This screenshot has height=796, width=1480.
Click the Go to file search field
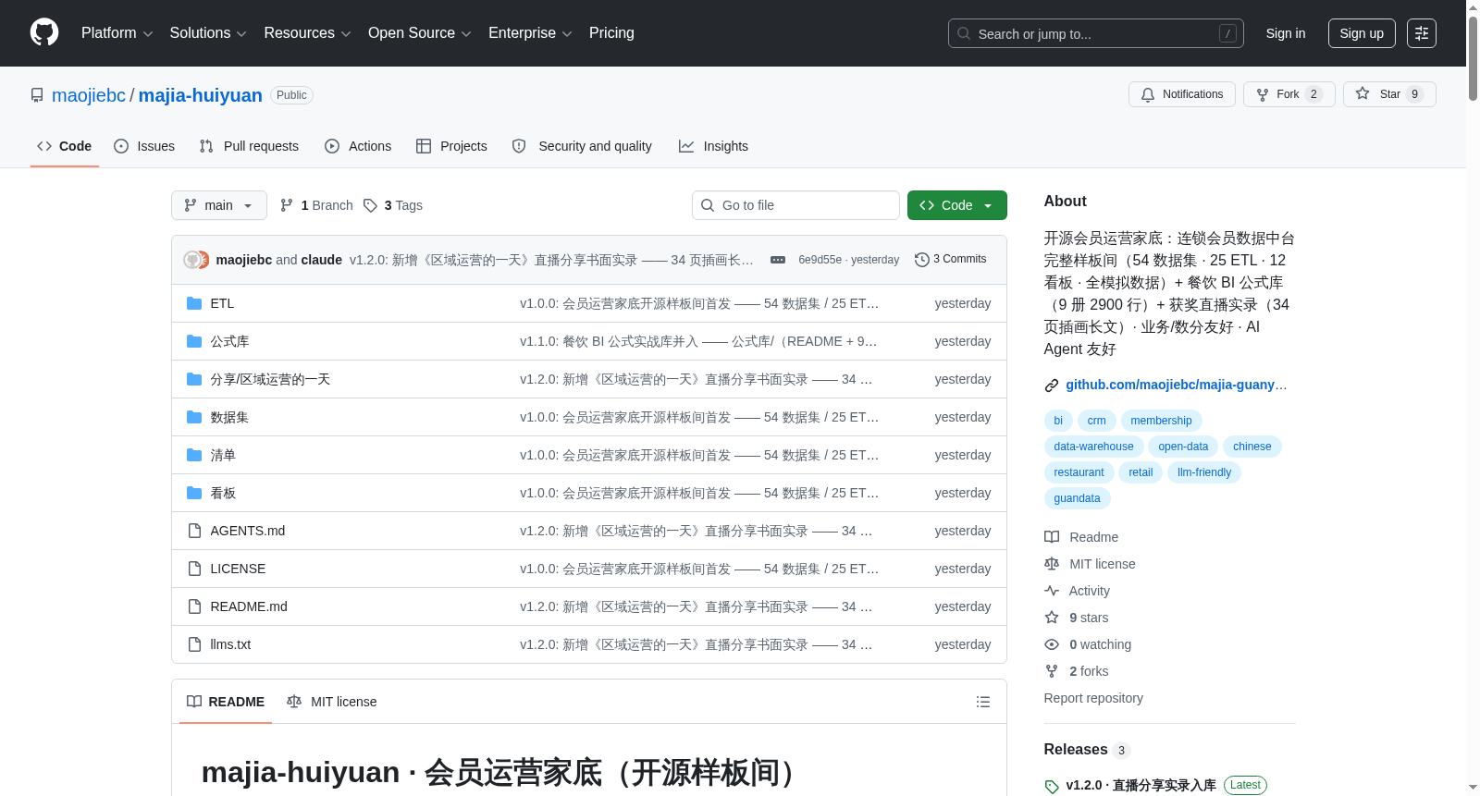795,205
